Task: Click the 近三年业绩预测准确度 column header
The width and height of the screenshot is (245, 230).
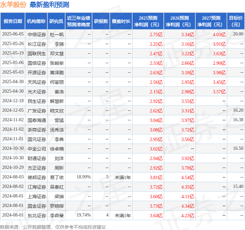Action: point(79,21)
